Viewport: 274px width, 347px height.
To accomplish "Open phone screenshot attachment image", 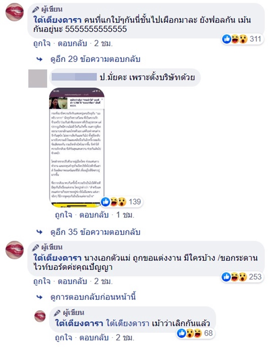I will point(77,148).
